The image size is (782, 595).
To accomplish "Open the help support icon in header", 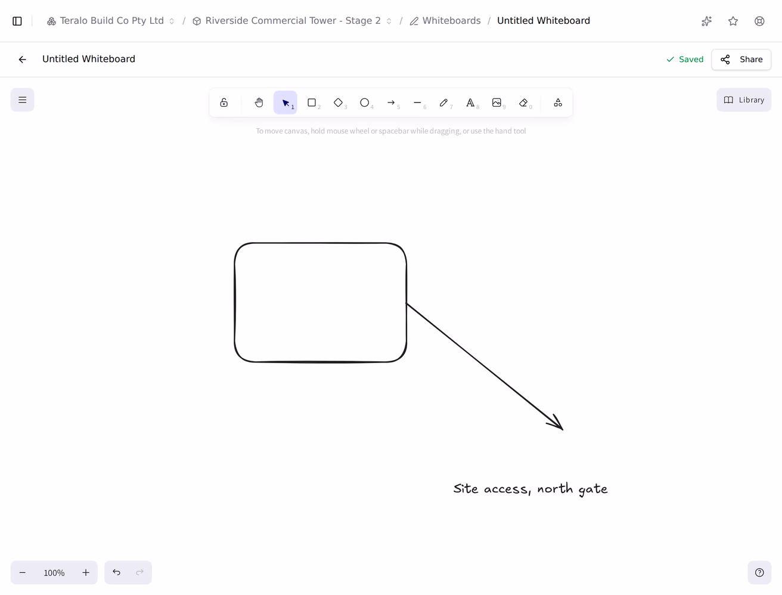I will pos(759,21).
